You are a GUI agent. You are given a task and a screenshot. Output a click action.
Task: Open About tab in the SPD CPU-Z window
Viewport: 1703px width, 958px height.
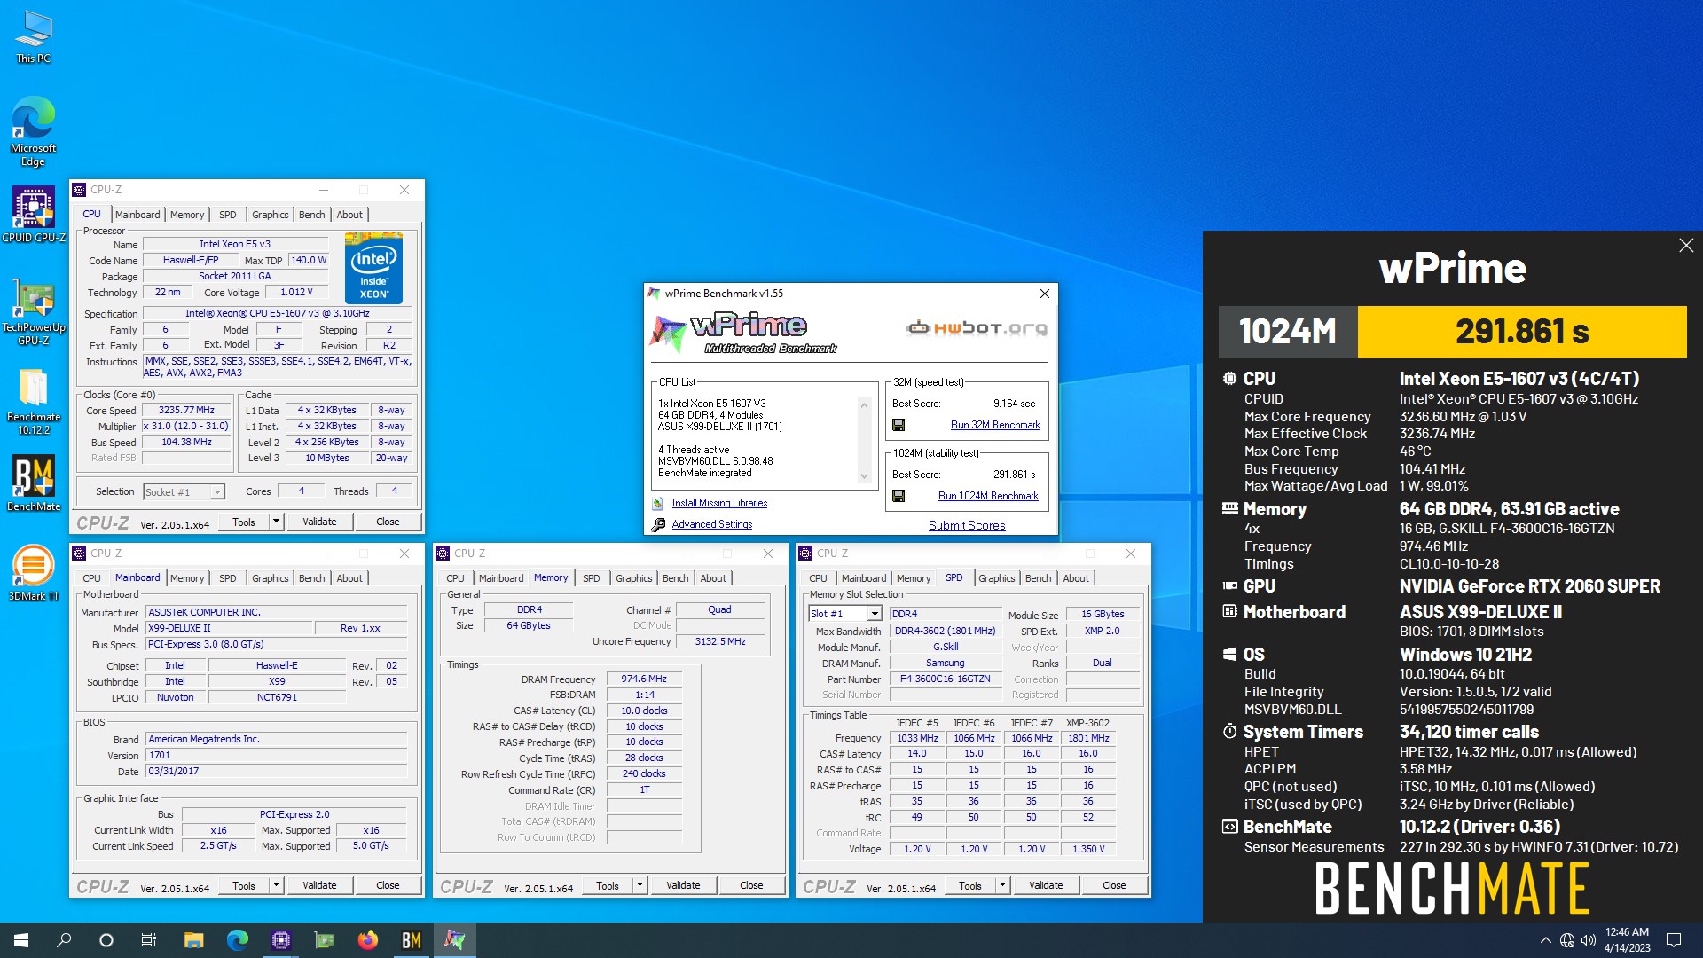pyautogui.click(x=1076, y=578)
